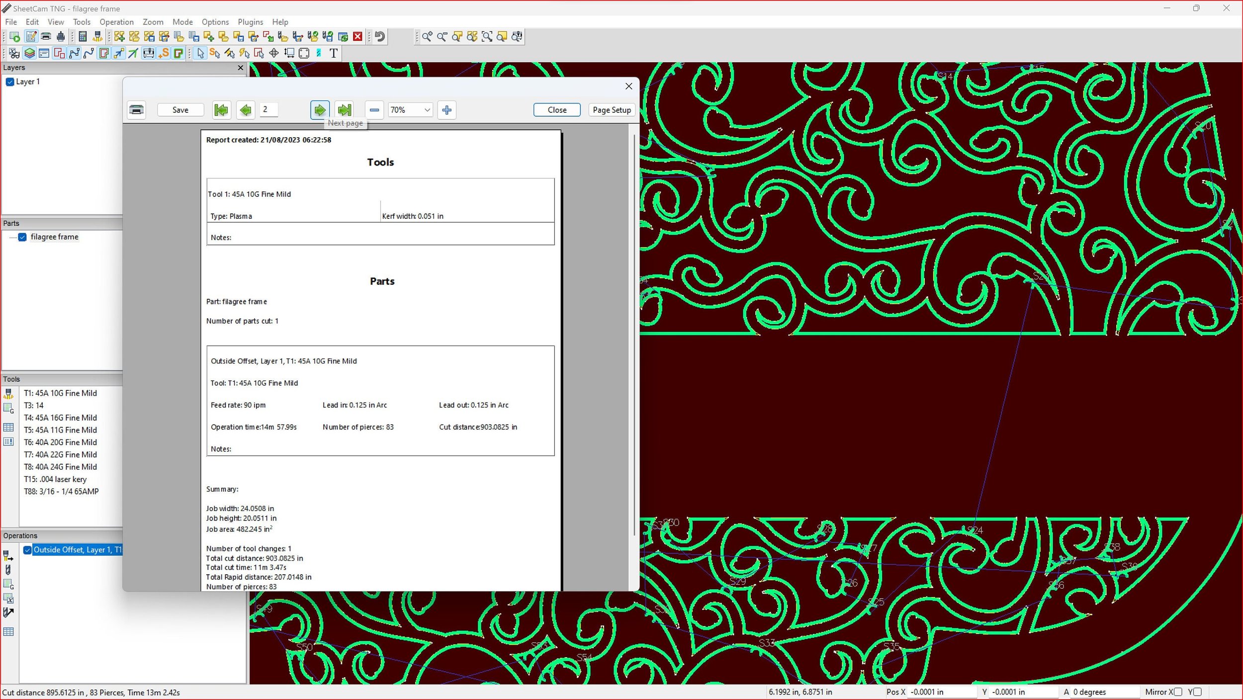
Task: Open the Operation menu
Action: [x=116, y=22]
